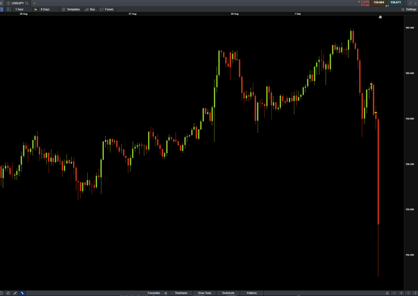
Task: Click the clear drawings circle-slash icon
Action: (8, 293)
